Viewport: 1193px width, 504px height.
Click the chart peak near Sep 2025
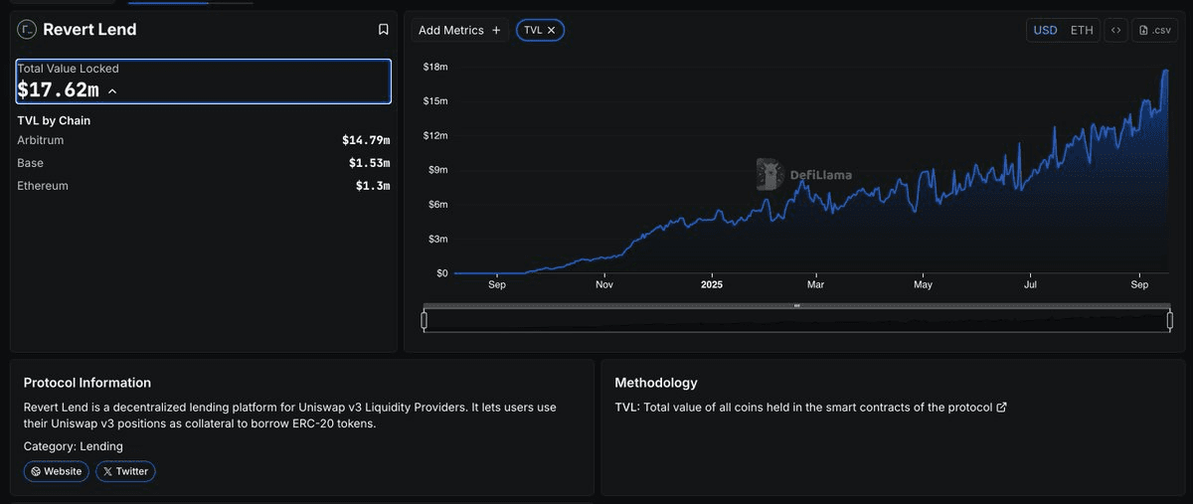click(1165, 71)
